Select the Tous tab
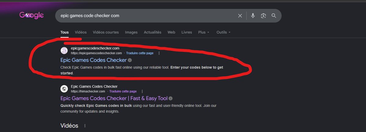 coord(65,32)
